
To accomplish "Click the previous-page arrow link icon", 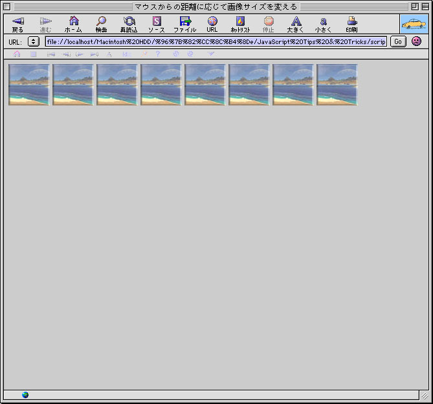I will [67, 54].
